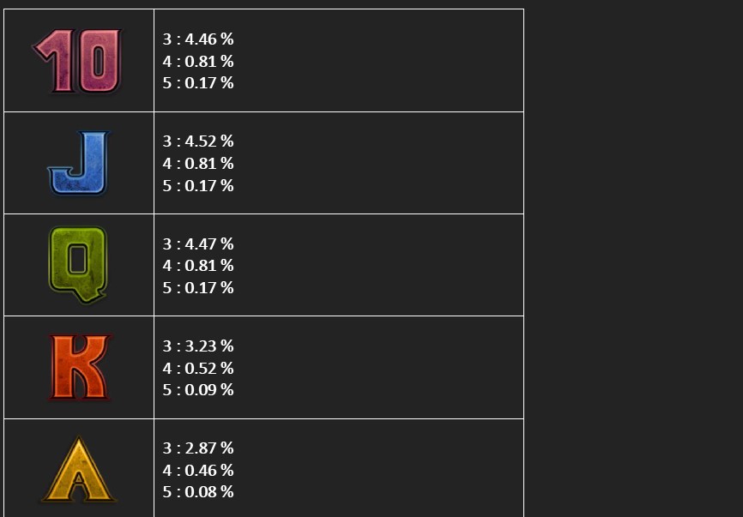Screen dimensions: 743x517
Task: Select the 4 : 0.52 % K probability
Action: coord(198,369)
